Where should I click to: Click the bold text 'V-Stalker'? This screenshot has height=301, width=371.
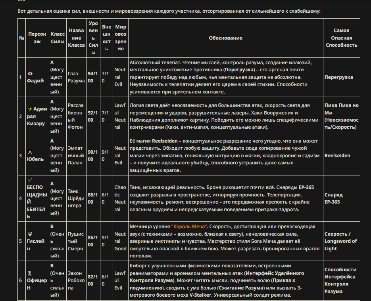click(x=200, y=295)
